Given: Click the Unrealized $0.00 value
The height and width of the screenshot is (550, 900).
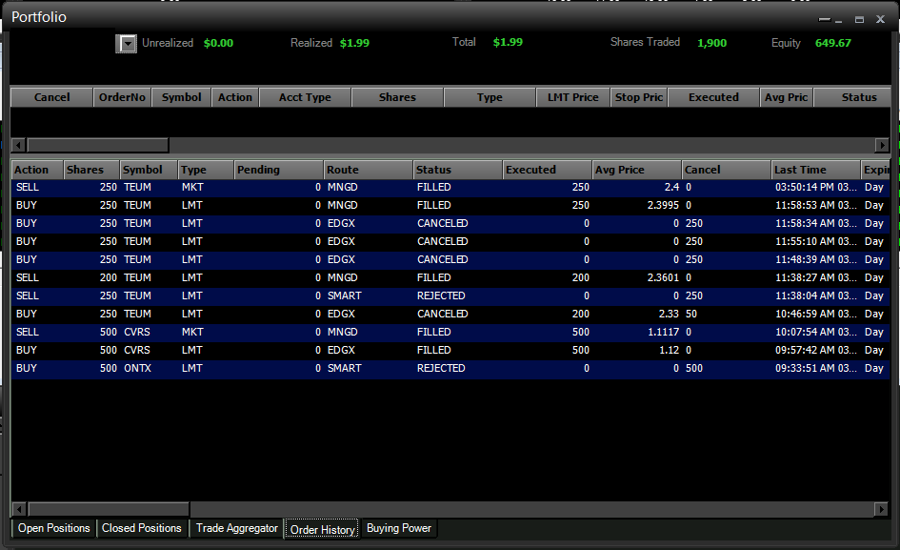Looking at the screenshot, I should pyautogui.click(x=219, y=43).
